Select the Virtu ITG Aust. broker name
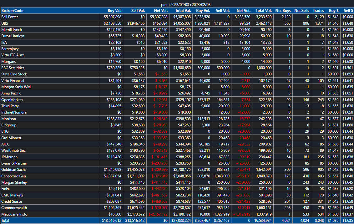 point(13,55)
